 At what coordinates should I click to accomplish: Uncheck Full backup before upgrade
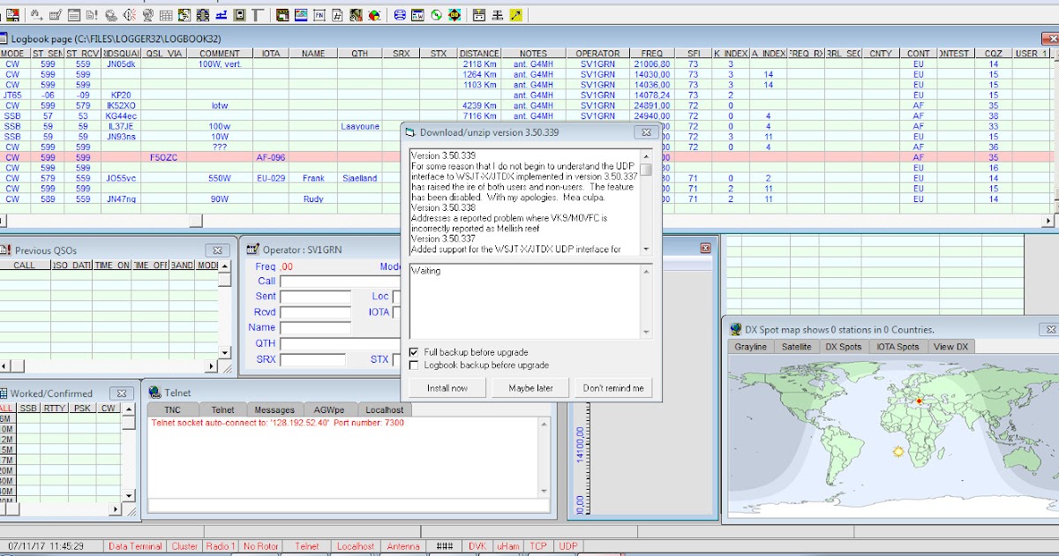(x=412, y=350)
